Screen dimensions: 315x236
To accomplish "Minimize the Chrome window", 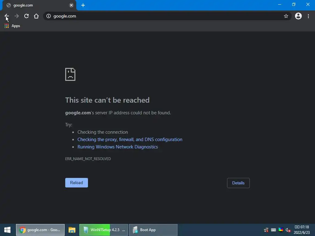I will (x=279, y=4).
